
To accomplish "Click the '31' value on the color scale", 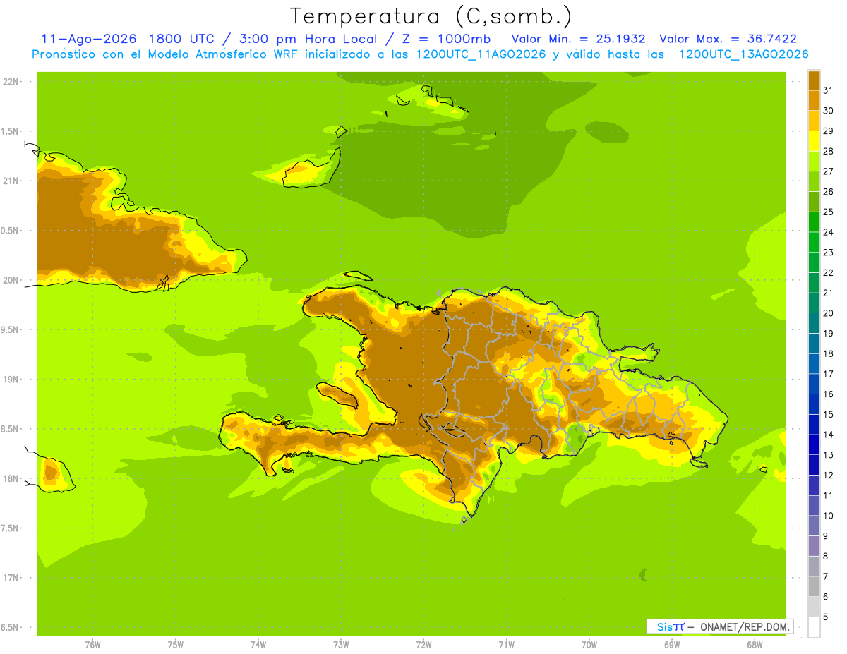I will (828, 90).
